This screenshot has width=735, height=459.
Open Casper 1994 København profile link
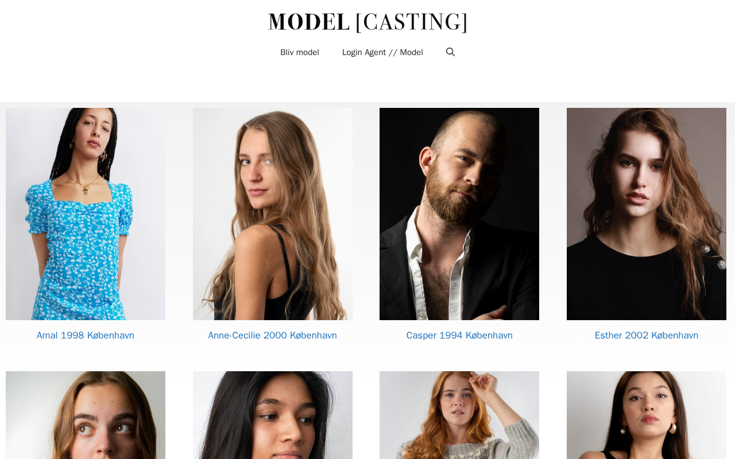[x=459, y=335]
